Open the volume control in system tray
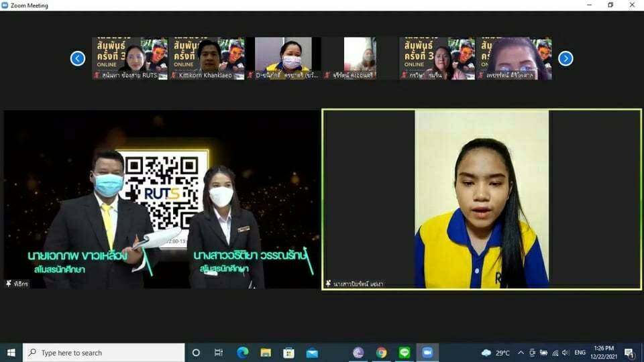 tap(566, 353)
